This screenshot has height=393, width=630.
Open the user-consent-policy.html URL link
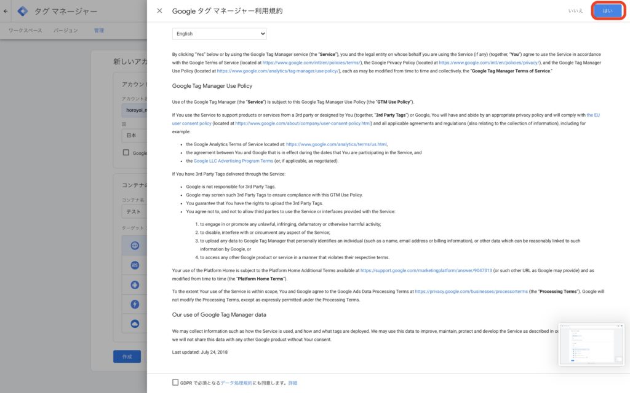303,123
